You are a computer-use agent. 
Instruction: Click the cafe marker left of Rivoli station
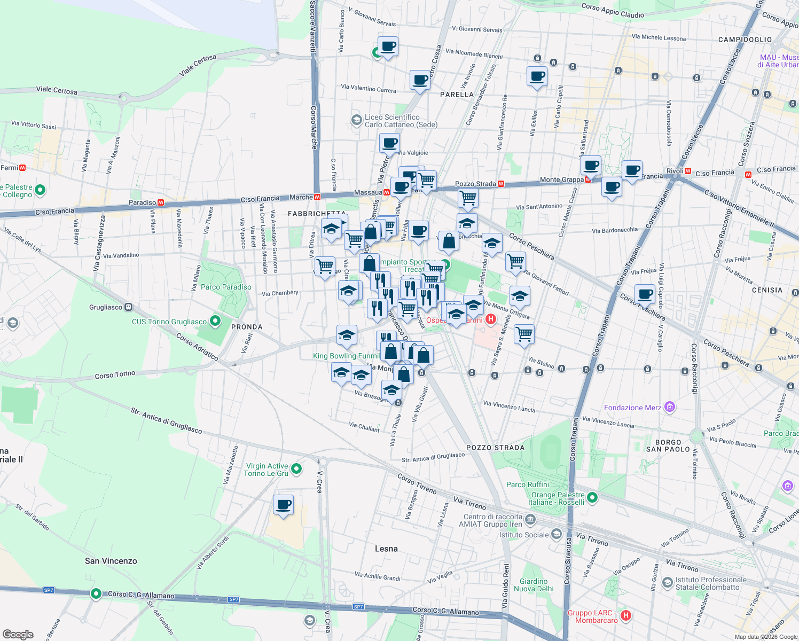pos(632,172)
